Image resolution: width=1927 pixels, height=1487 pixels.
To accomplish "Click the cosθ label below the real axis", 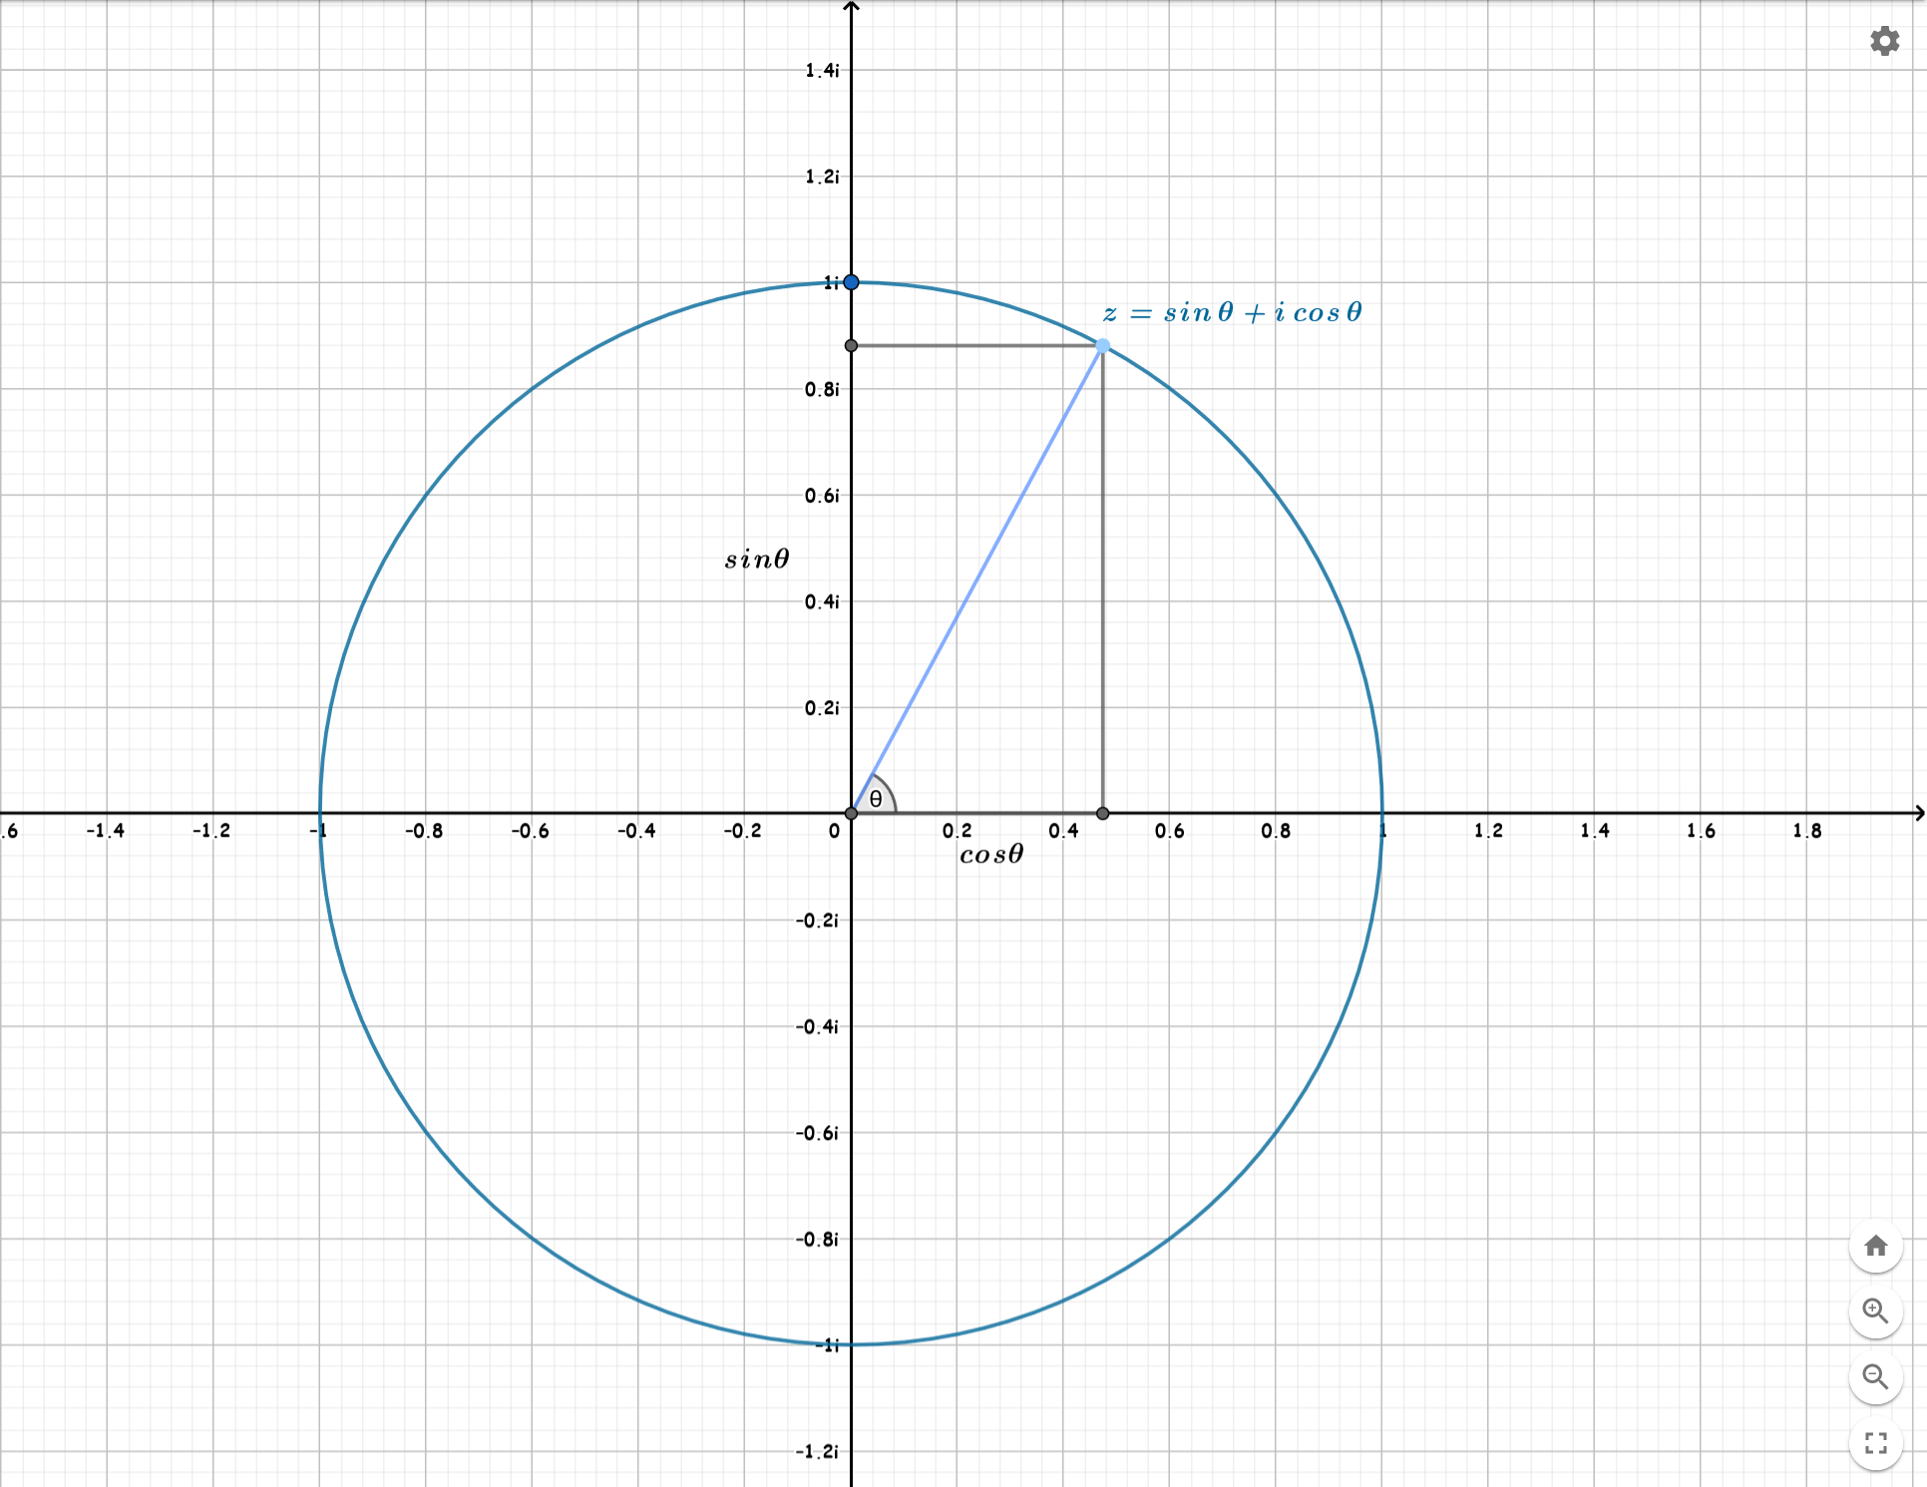I will (991, 854).
